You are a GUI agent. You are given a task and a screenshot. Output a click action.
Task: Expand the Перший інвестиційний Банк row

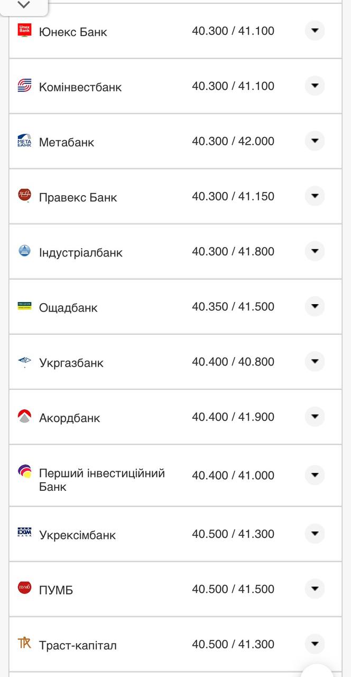315,475
